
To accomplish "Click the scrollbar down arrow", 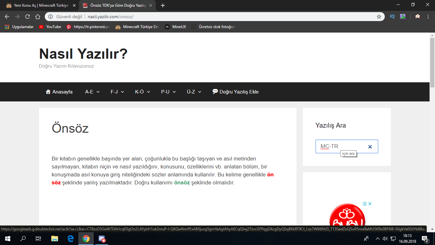I will (432, 229).
